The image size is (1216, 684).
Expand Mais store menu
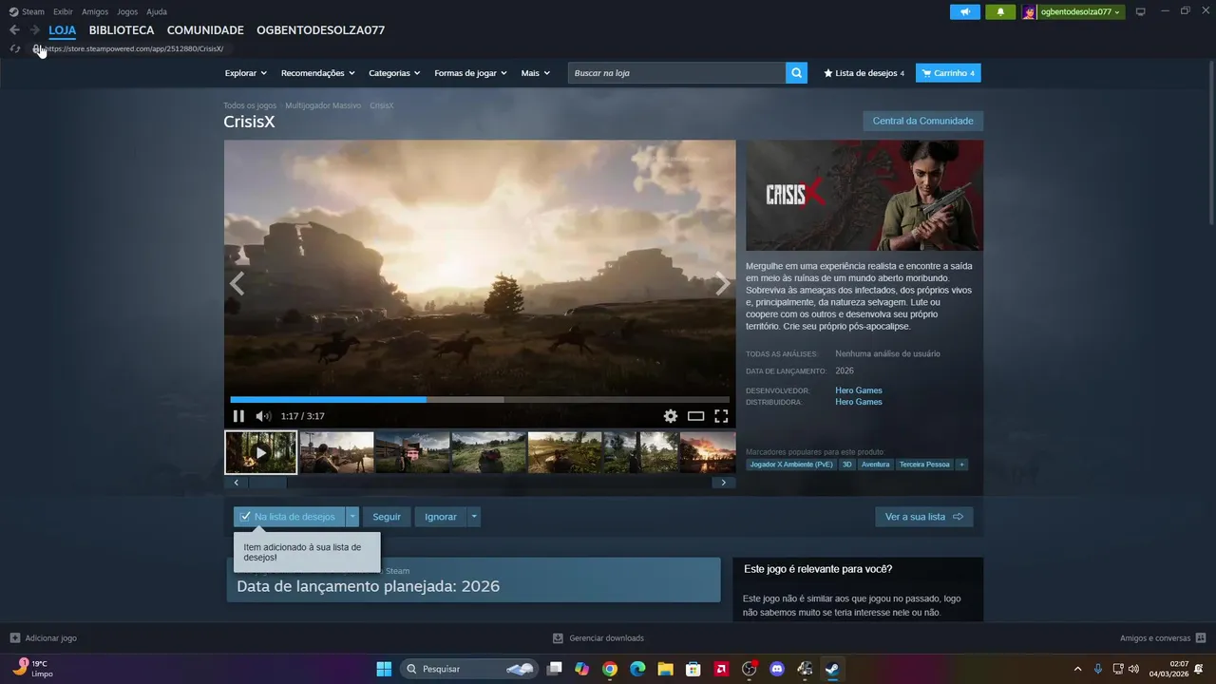tap(535, 73)
